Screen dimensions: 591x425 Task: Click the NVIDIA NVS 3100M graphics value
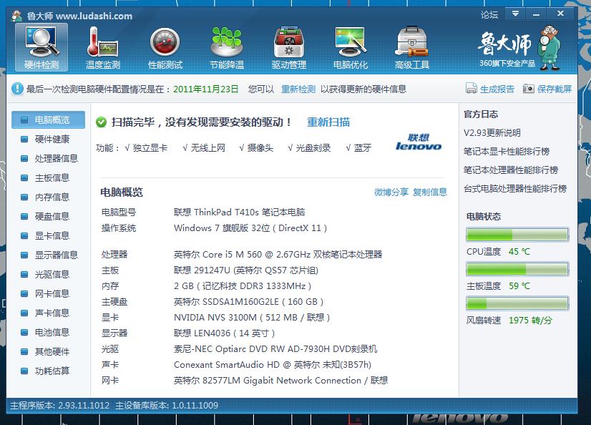(252, 318)
